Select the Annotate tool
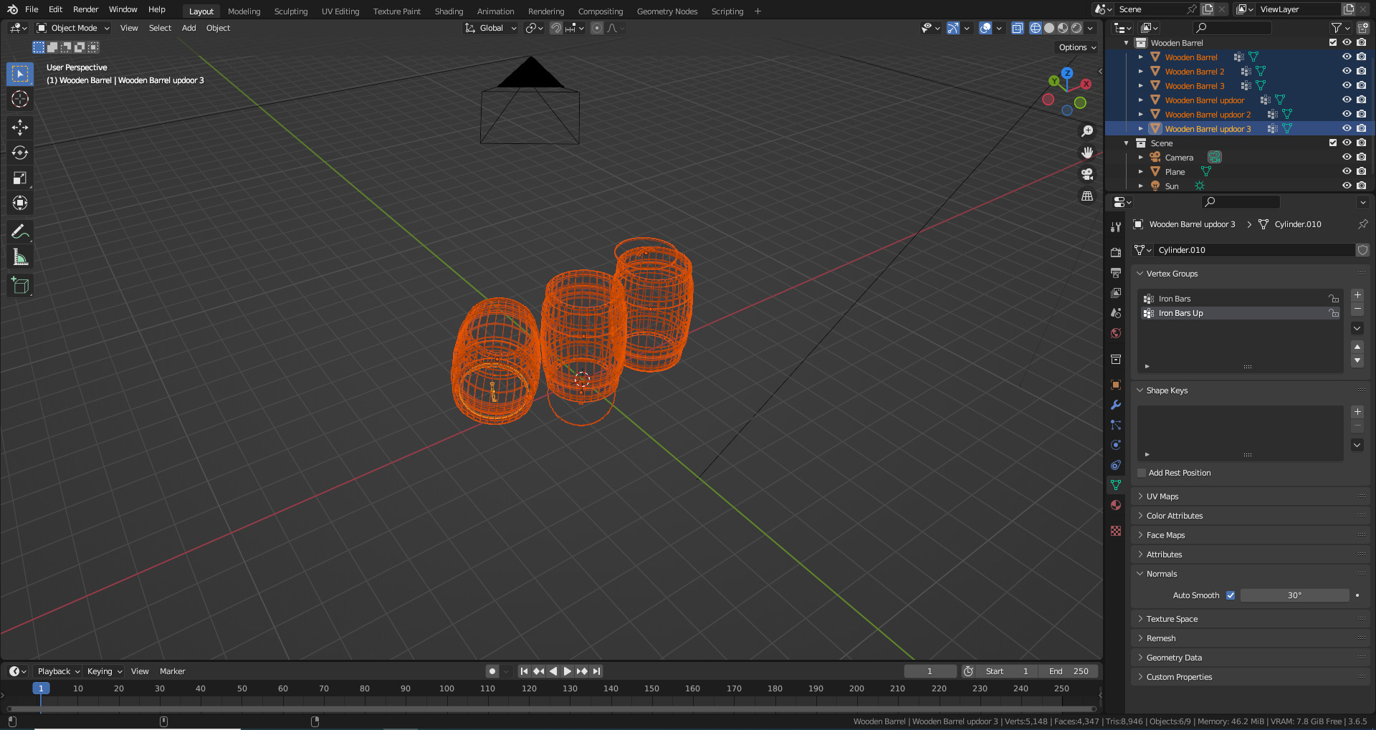The height and width of the screenshot is (730, 1376). [20, 231]
